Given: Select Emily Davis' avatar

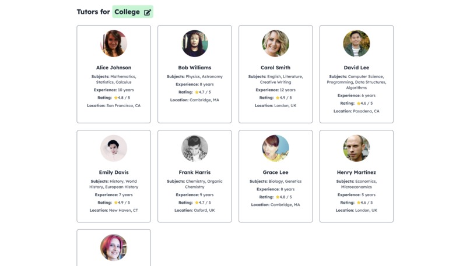Looking at the screenshot, I should click(x=114, y=148).
